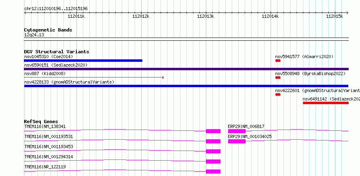
Task: Click the exon block of TMEM116|NM_138341
Action: (x=213, y=131)
